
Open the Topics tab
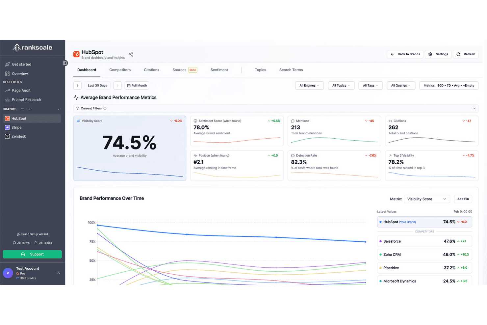pos(261,70)
